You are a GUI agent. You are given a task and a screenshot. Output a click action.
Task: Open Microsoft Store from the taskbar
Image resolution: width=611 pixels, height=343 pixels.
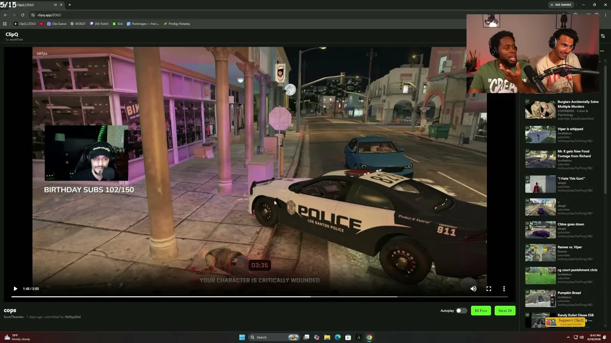[x=348, y=337]
